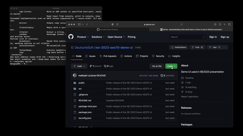
Task: Click the public folder icon
Action: [x=75, y=83]
